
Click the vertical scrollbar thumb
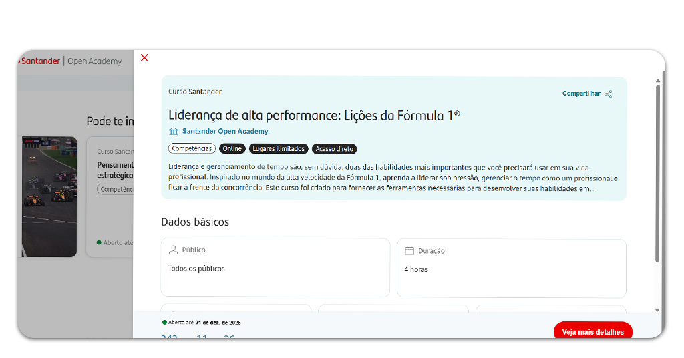coord(657,173)
